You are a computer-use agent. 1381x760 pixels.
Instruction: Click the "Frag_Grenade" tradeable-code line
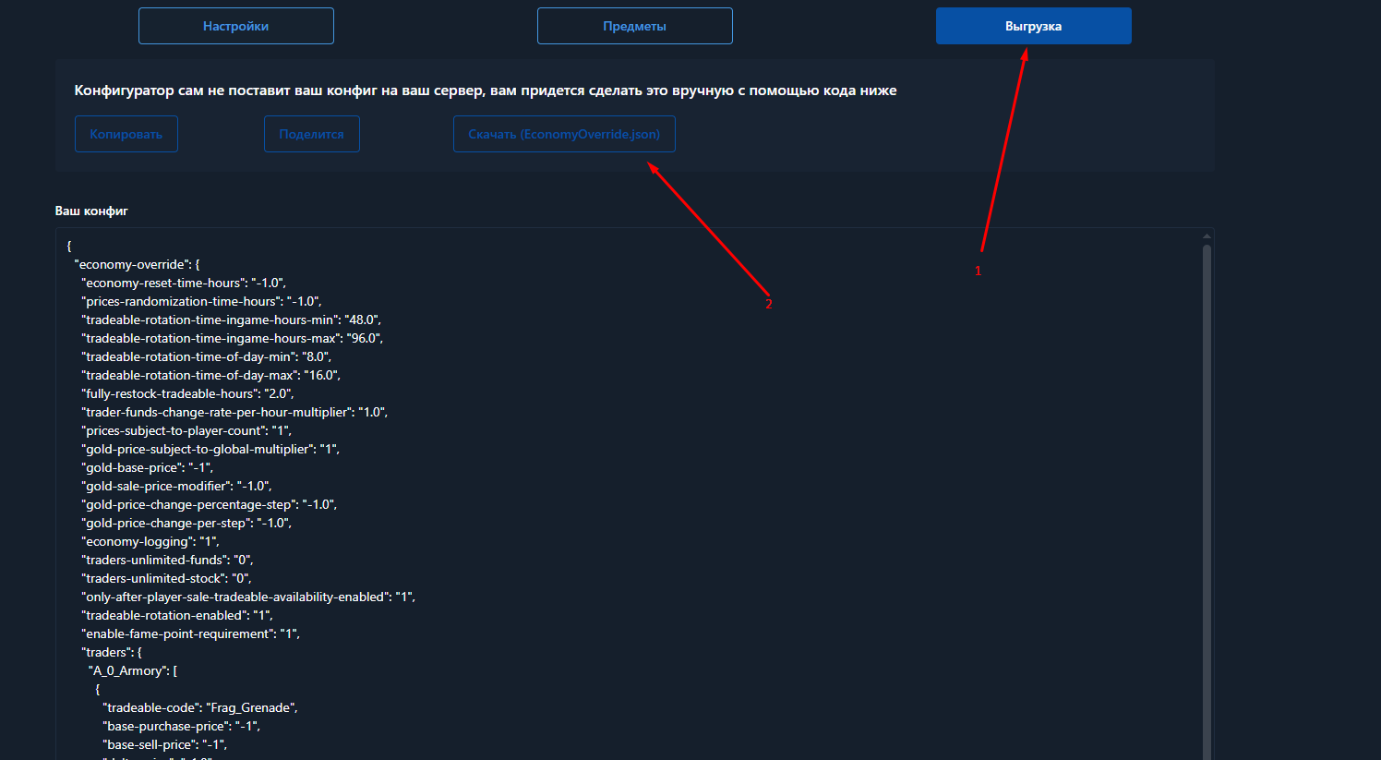pos(199,707)
